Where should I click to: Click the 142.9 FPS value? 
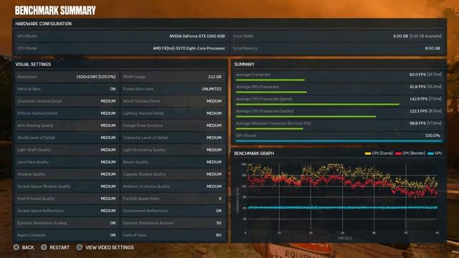pyautogui.click(x=418, y=99)
